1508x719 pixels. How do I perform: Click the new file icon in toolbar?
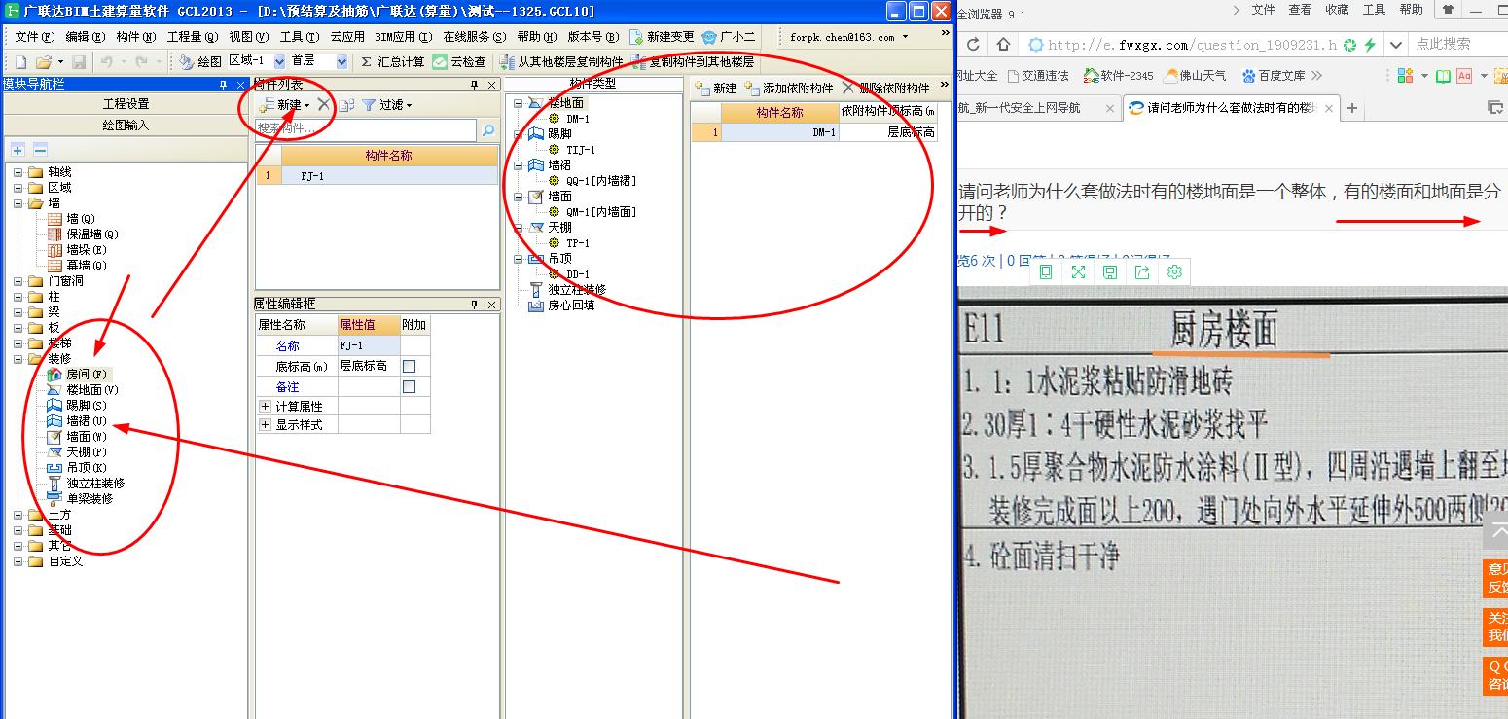click(x=19, y=61)
